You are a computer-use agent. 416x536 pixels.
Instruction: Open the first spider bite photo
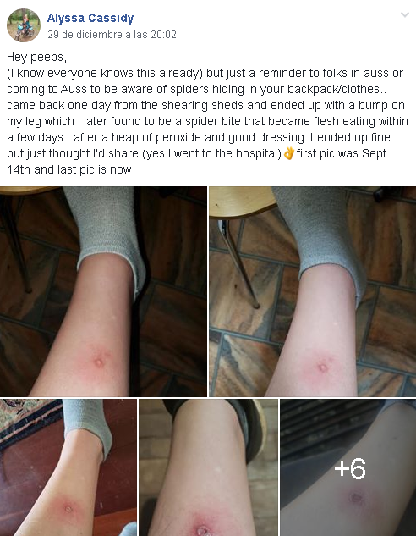pos(103,291)
